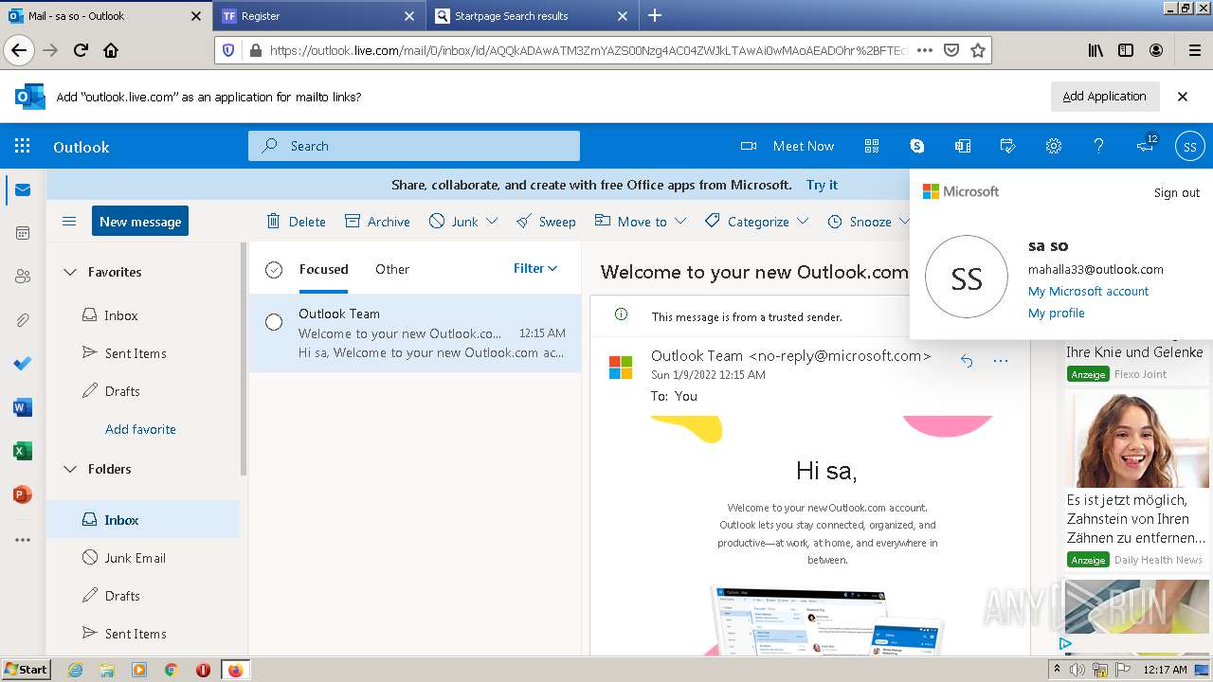Click the folder pane scrollbar
1213x682 pixels.
coord(244,360)
